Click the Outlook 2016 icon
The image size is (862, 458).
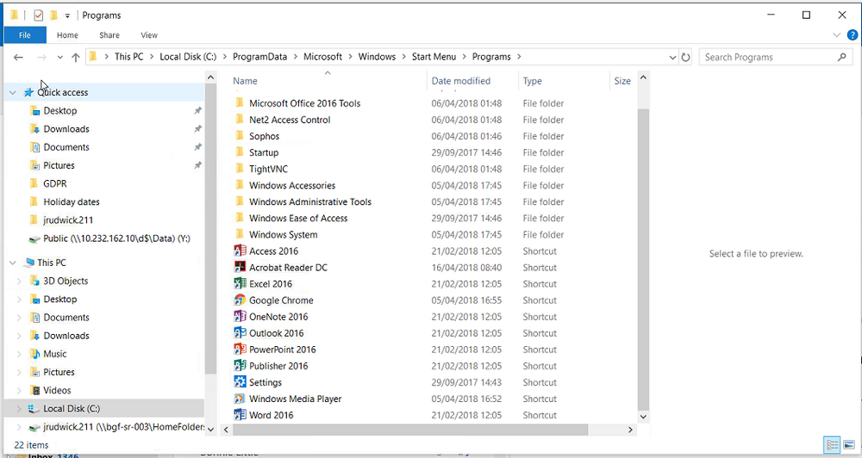(240, 333)
